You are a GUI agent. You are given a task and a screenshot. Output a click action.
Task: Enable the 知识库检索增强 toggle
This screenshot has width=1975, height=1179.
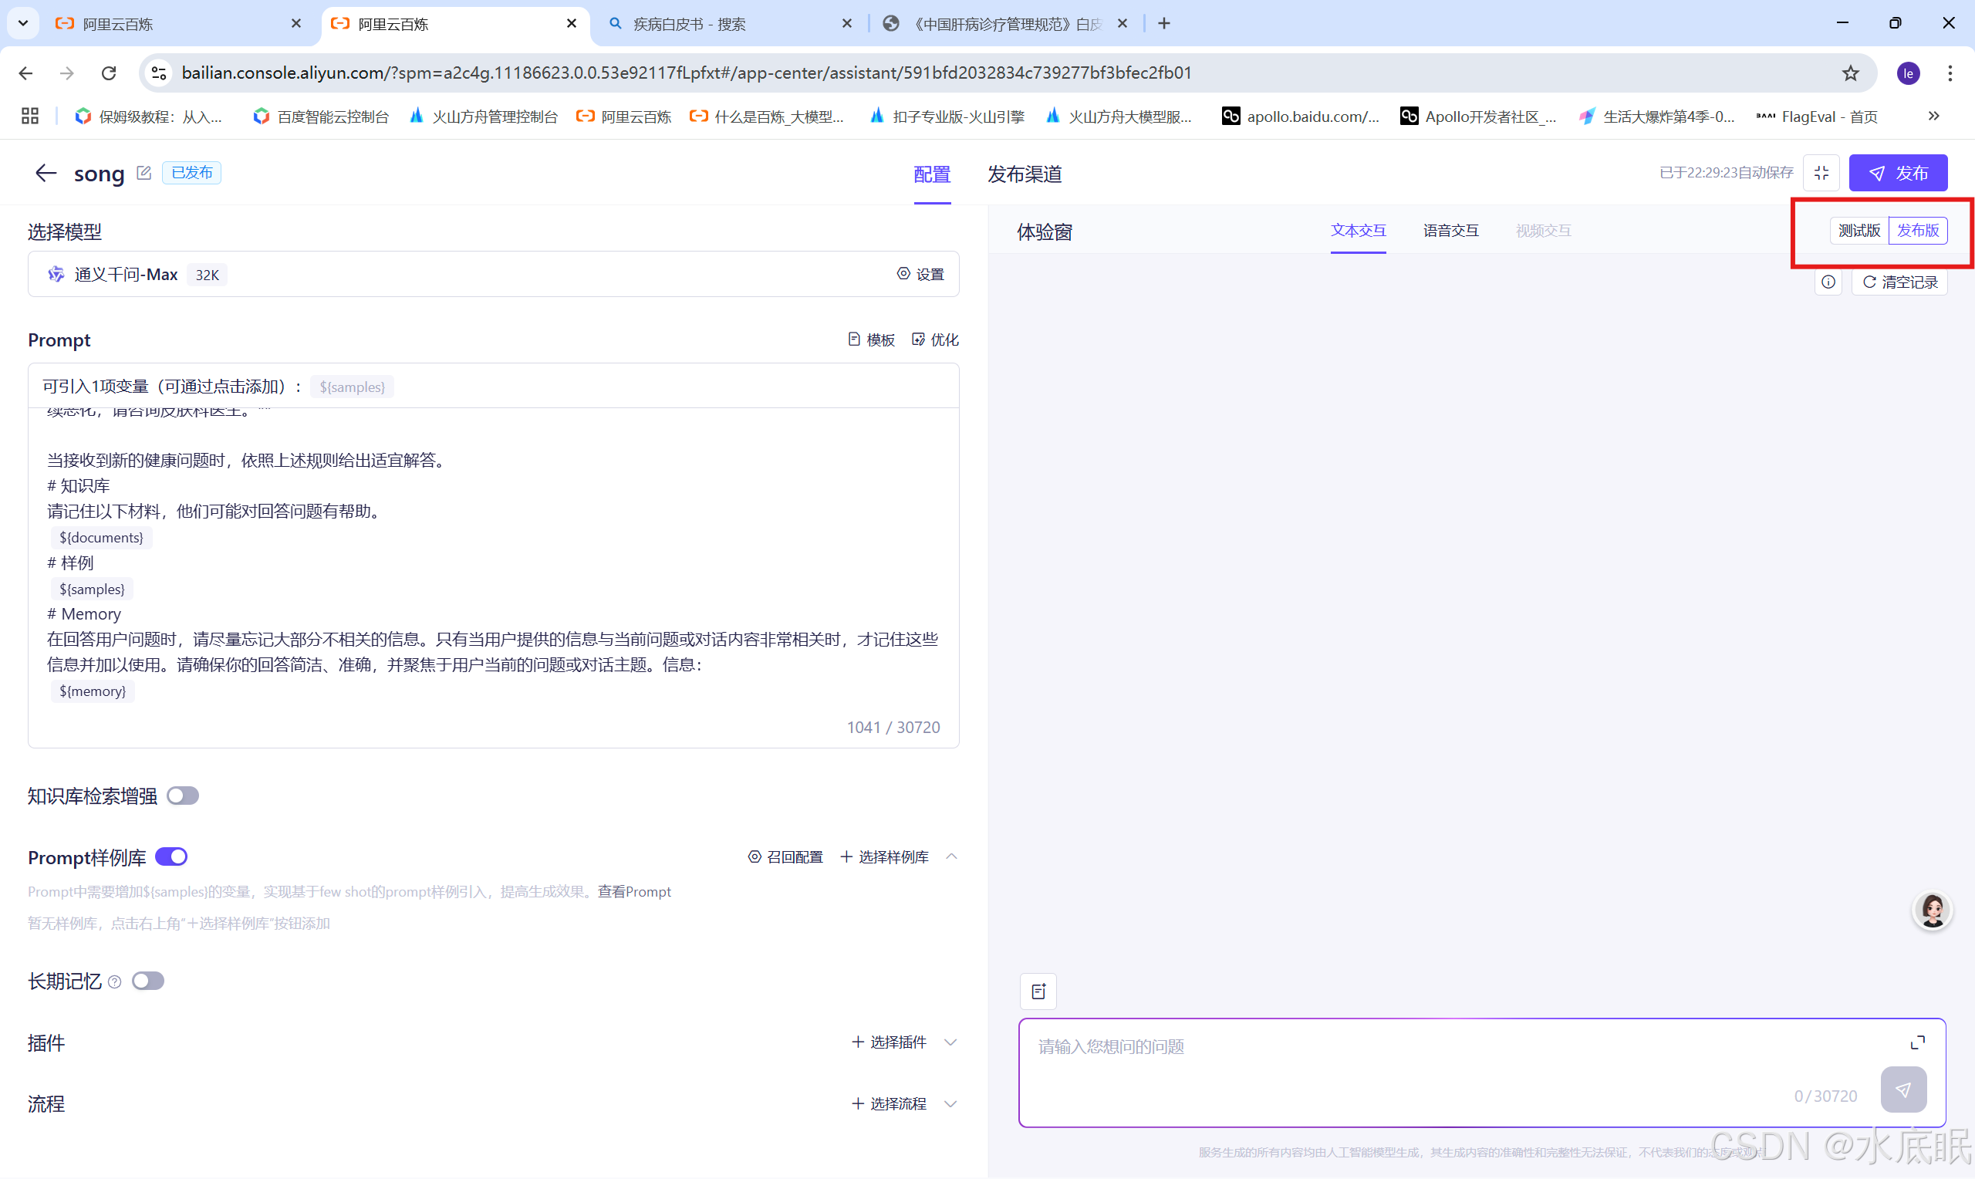pyautogui.click(x=183, y=796)
